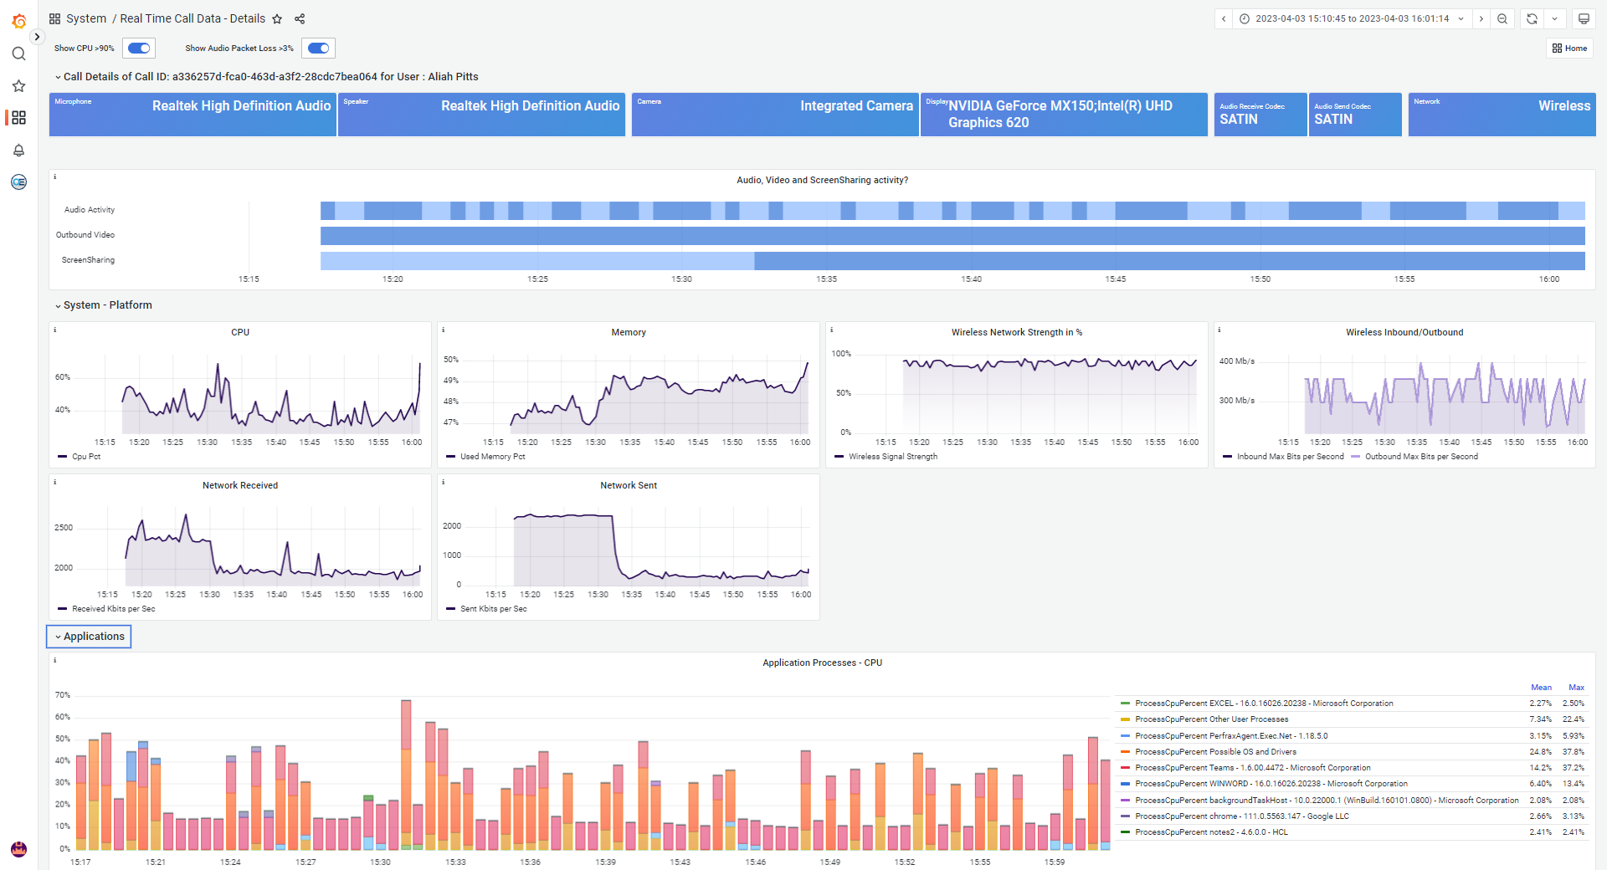Click the share dashboard icon
This screenshot has width=1607, height=870.
tap(300, 19)
